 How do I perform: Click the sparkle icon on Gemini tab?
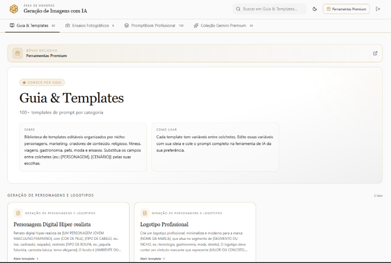coord(196,26)
